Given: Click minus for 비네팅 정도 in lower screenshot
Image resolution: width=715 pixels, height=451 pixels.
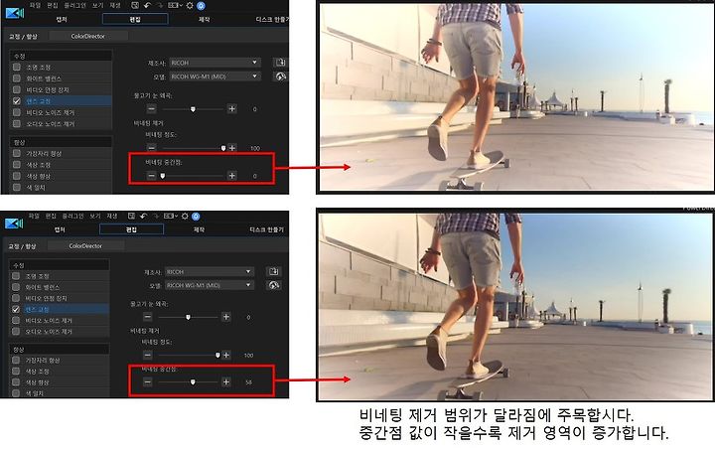Looking at the screenshot, I should click(x=147, y=355).
